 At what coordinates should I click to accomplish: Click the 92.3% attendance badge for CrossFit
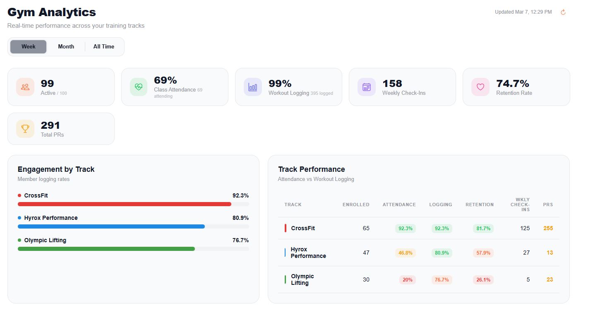click(405, 228)
